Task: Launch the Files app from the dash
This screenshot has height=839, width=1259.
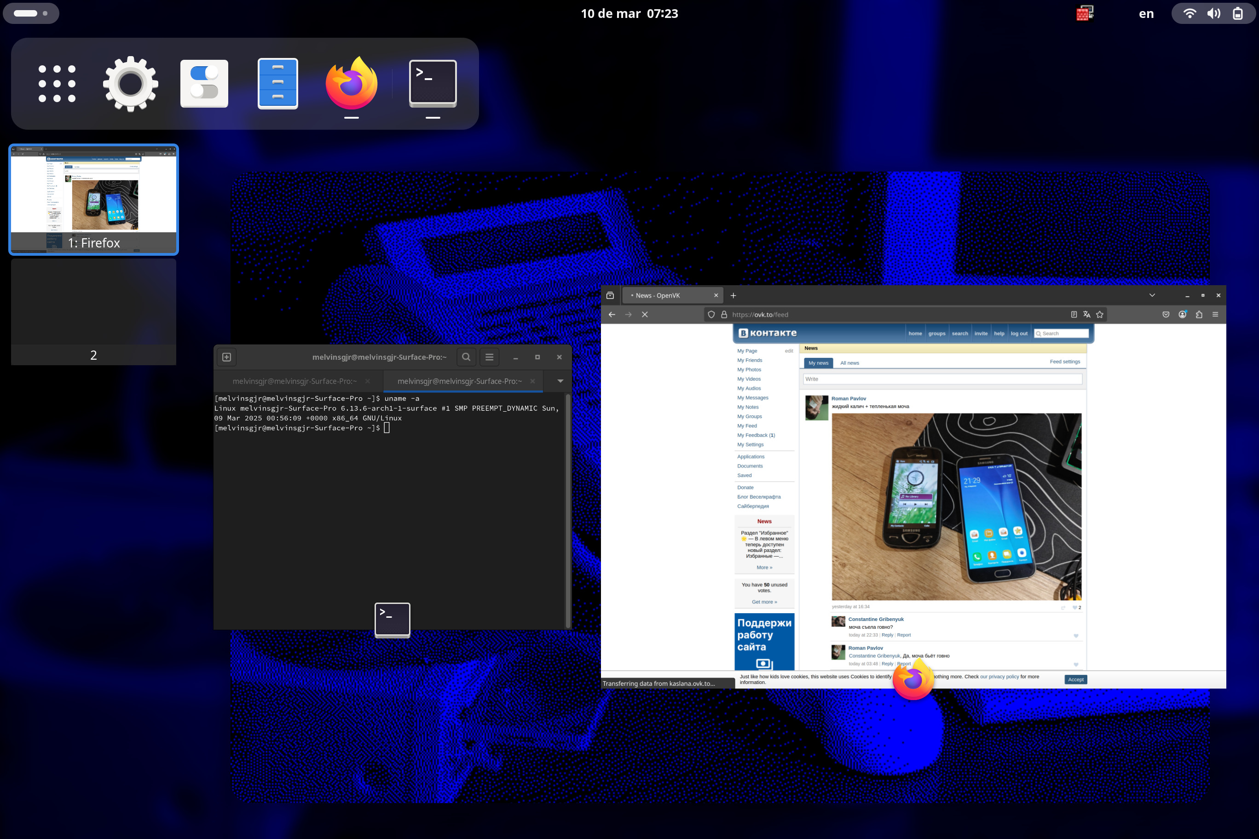Action: (277, 84)
